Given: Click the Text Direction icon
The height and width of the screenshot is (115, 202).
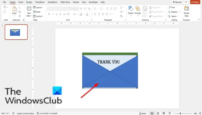Looking at the screenshot, I should (121, 7).
